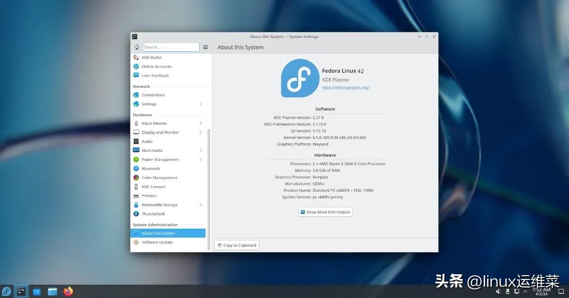Open the Connections network entry

pyautogui.click(x=153, y=95)
